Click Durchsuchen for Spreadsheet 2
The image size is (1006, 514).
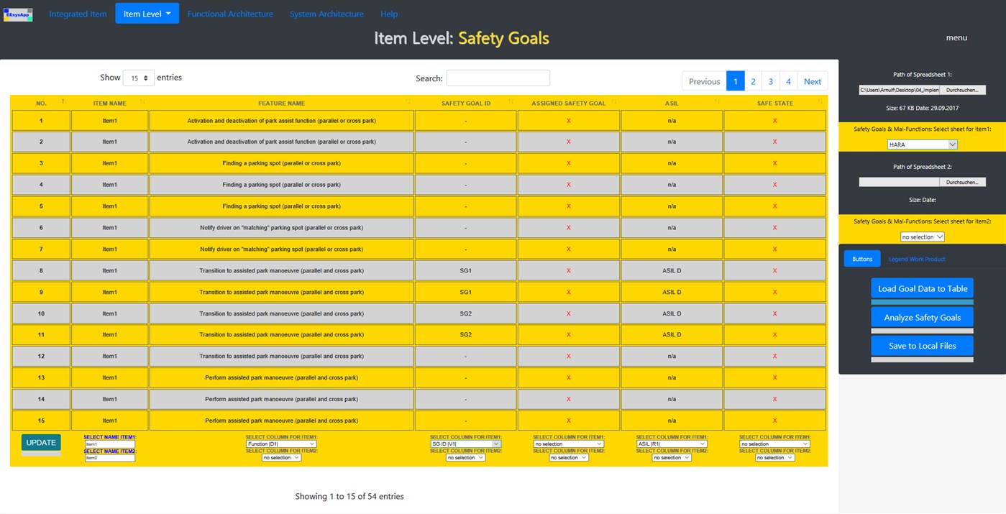962,181
